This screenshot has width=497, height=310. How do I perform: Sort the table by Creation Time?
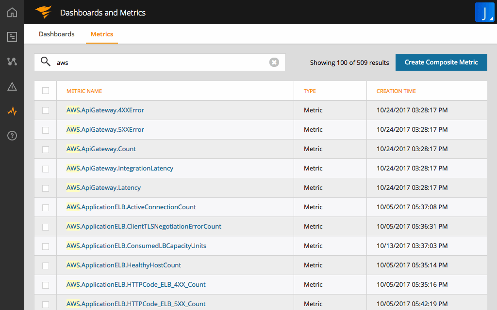click(x=397, y=91)
